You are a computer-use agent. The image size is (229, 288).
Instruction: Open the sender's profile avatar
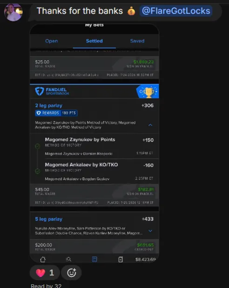click(x=13, y=13)
